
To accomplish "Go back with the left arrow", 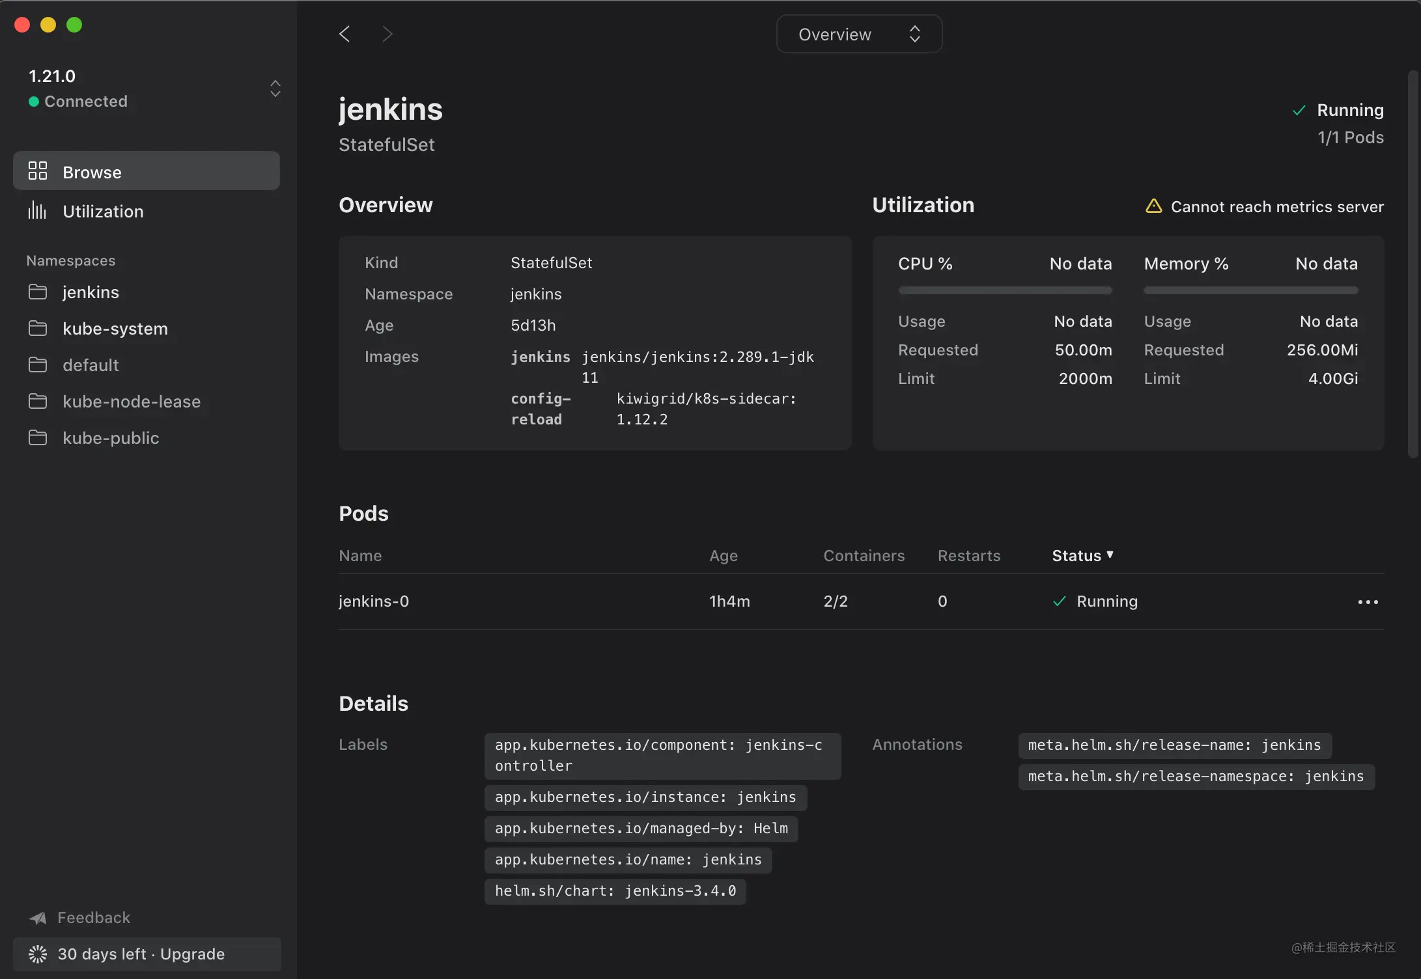I will (x=345, y=34).
